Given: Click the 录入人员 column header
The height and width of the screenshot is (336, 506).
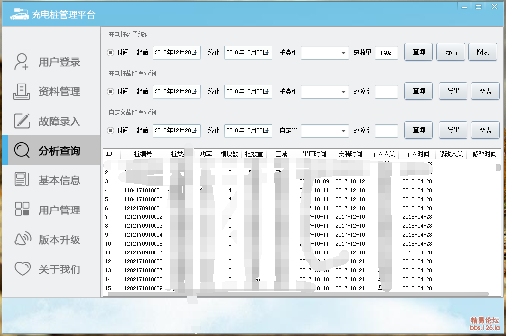Looking at the screenshot, I should pyautogui.click(x=383, y=154).
